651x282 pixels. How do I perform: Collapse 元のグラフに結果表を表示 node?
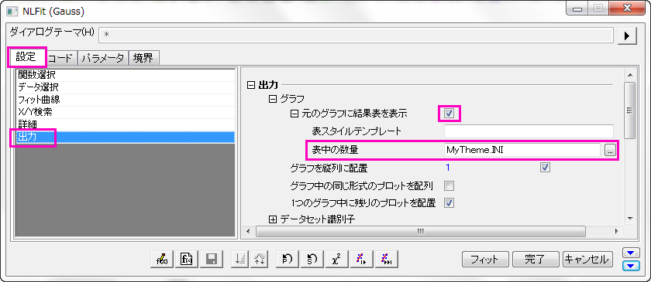click(x=294, y=113)
